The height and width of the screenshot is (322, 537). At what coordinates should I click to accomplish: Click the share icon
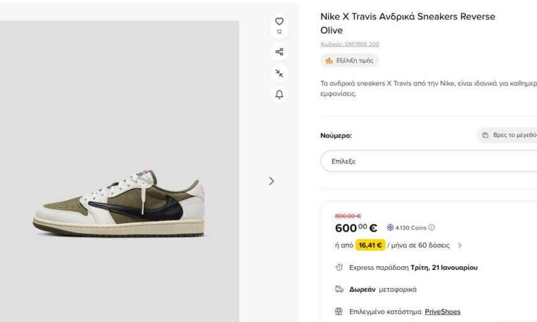click(279, 51)
